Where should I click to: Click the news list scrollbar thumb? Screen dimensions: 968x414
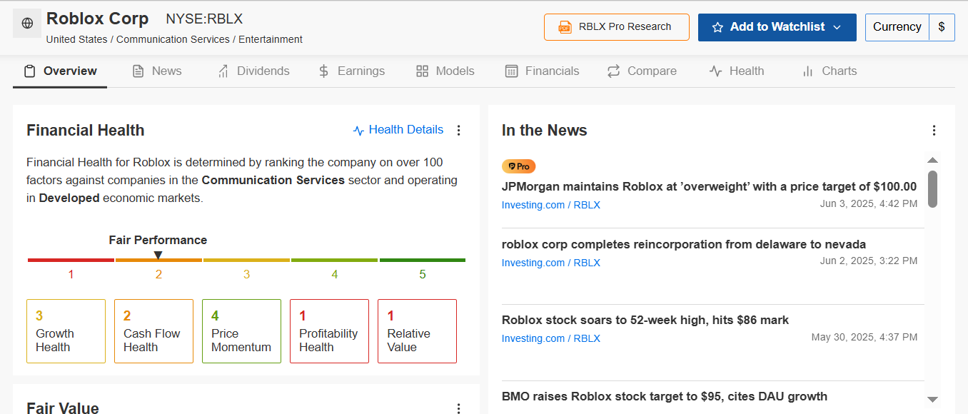pyautogui.click(x=932, y=189)
